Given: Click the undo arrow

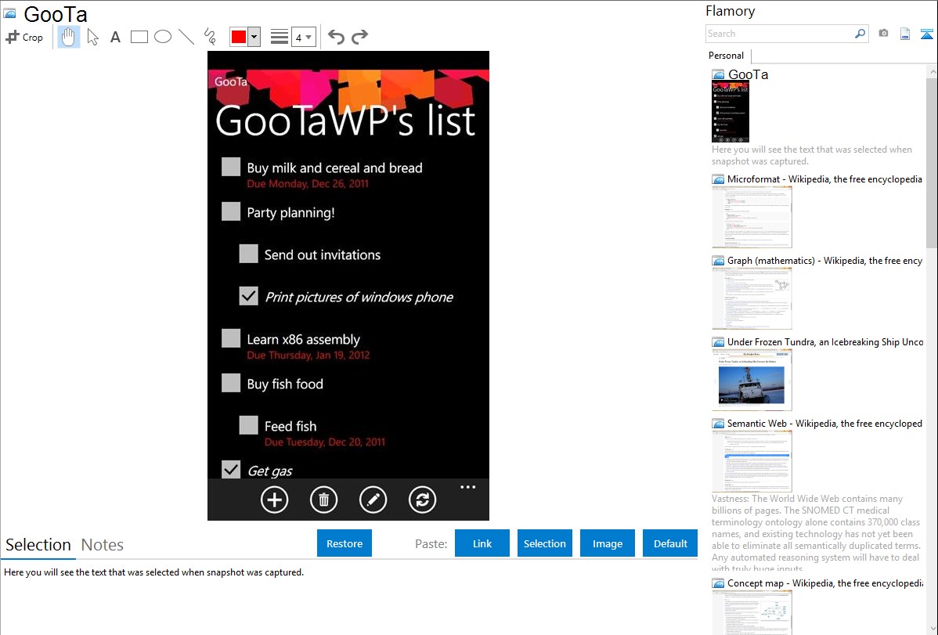Looking at the screenshot, I should coord(336,37).
